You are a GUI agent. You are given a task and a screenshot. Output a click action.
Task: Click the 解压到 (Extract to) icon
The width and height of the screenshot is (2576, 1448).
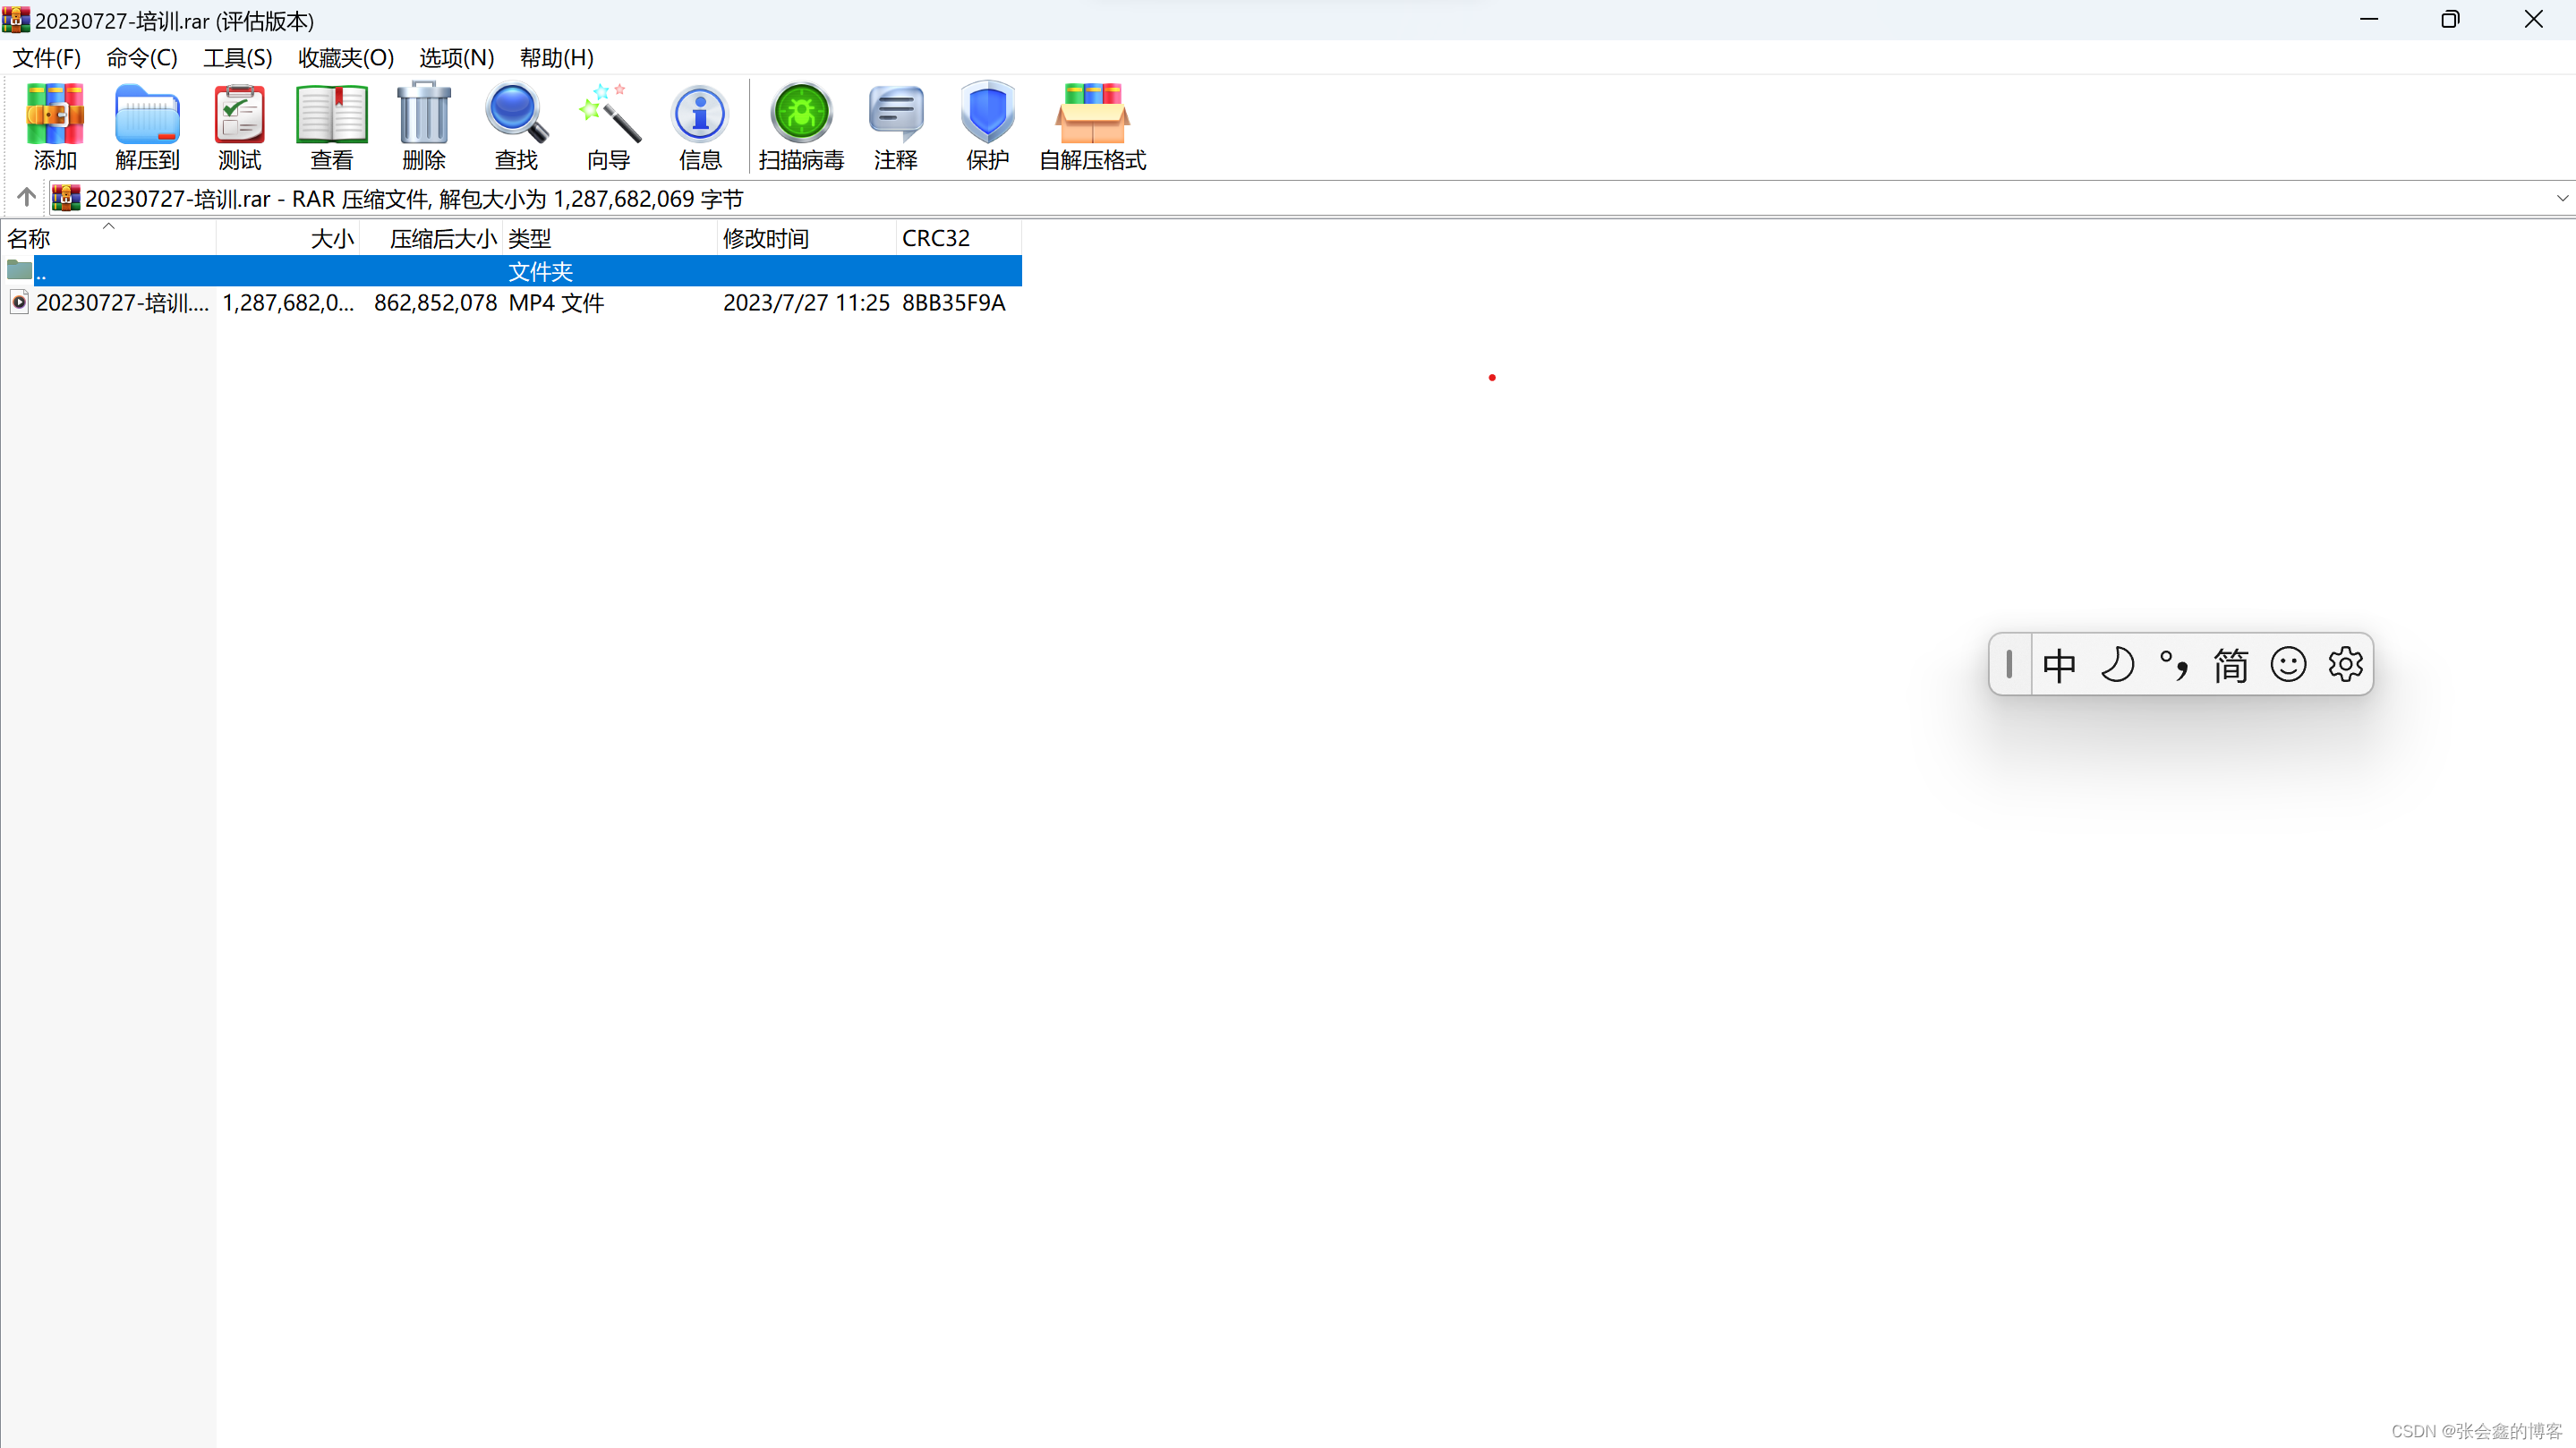coord(147,127)
